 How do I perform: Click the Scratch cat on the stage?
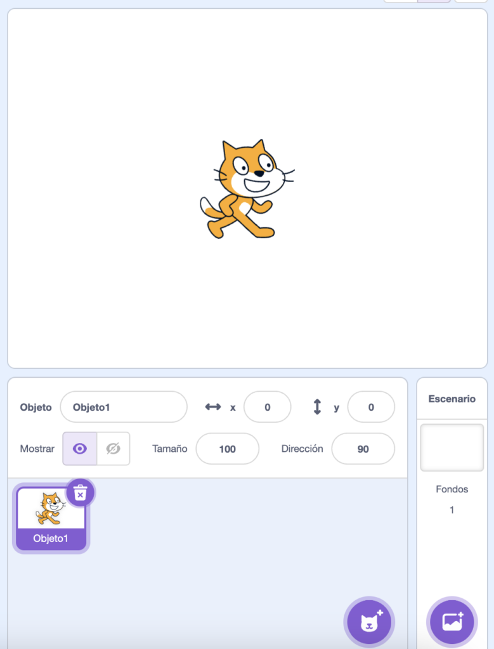[247, 189]
